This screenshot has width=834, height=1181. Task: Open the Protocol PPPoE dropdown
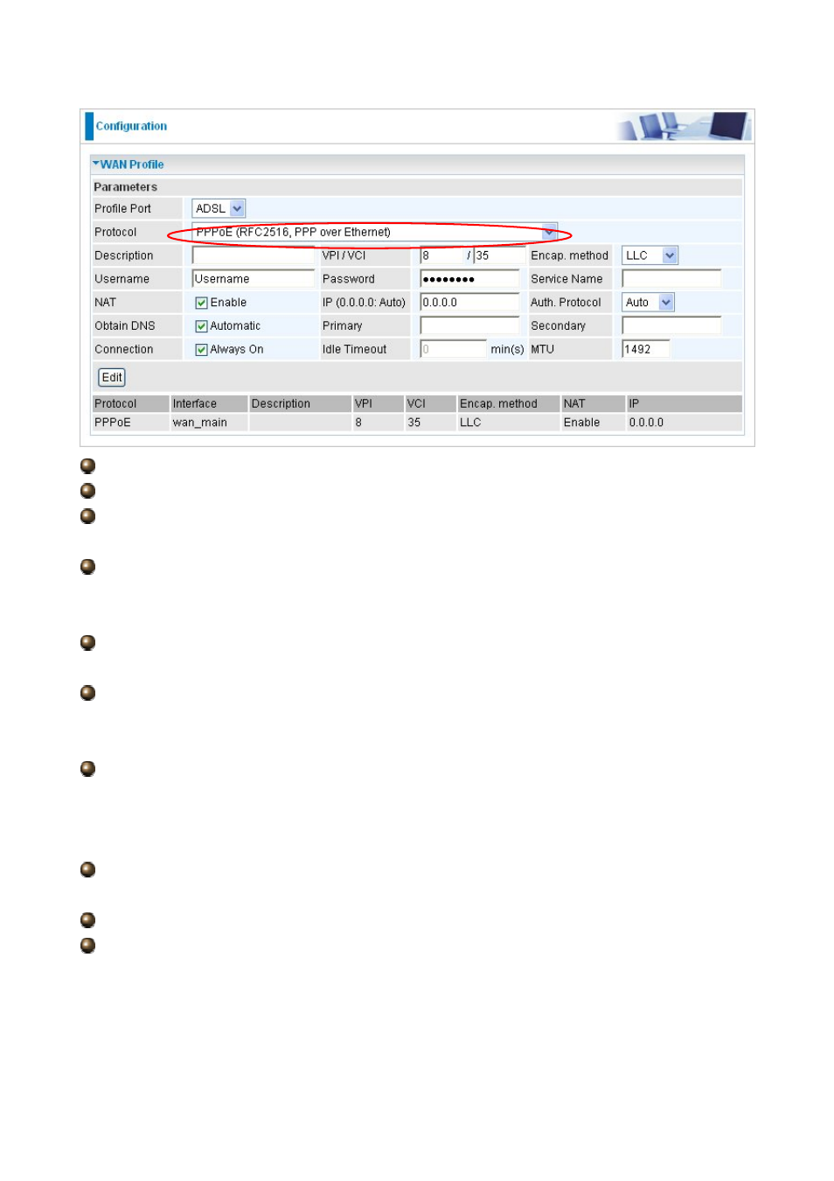(374, 232)
